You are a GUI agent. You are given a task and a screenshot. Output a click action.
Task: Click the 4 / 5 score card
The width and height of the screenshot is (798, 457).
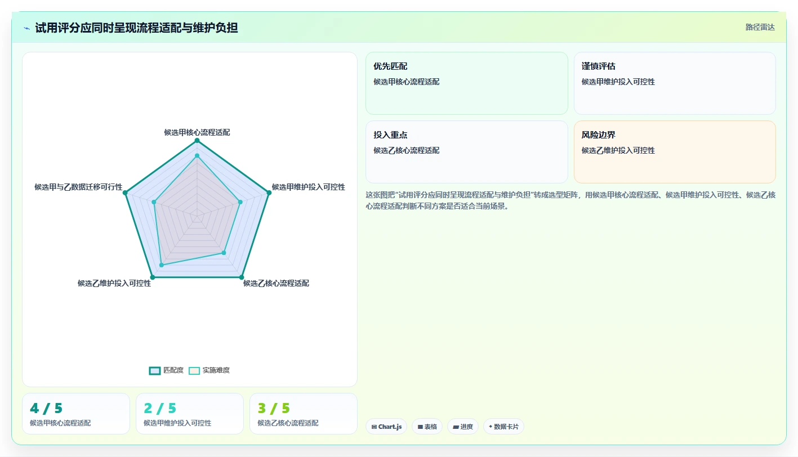[x=76, y=414]
